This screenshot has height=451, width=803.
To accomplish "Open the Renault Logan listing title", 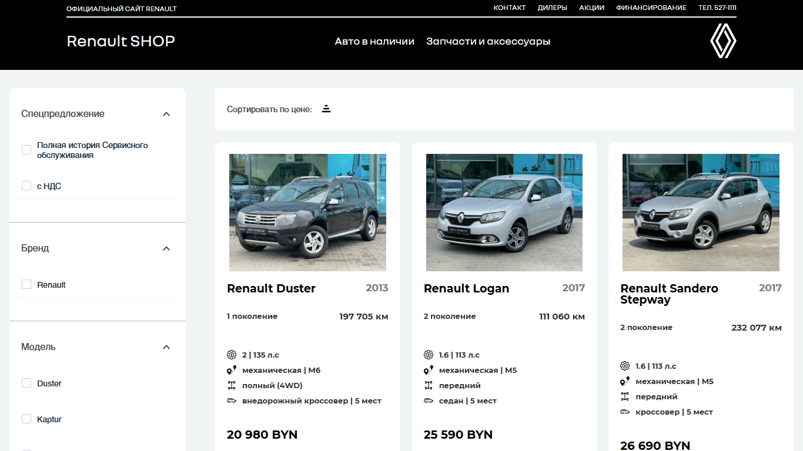I will coord(466,288).
